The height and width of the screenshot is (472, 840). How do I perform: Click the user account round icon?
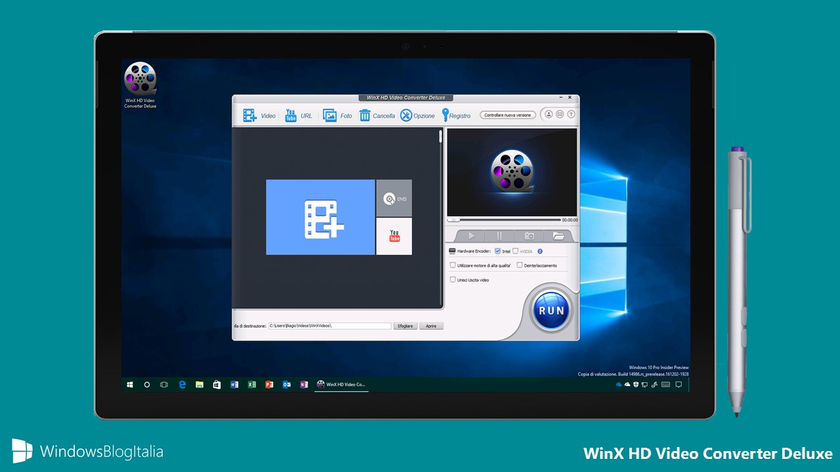tap(549, 114)
